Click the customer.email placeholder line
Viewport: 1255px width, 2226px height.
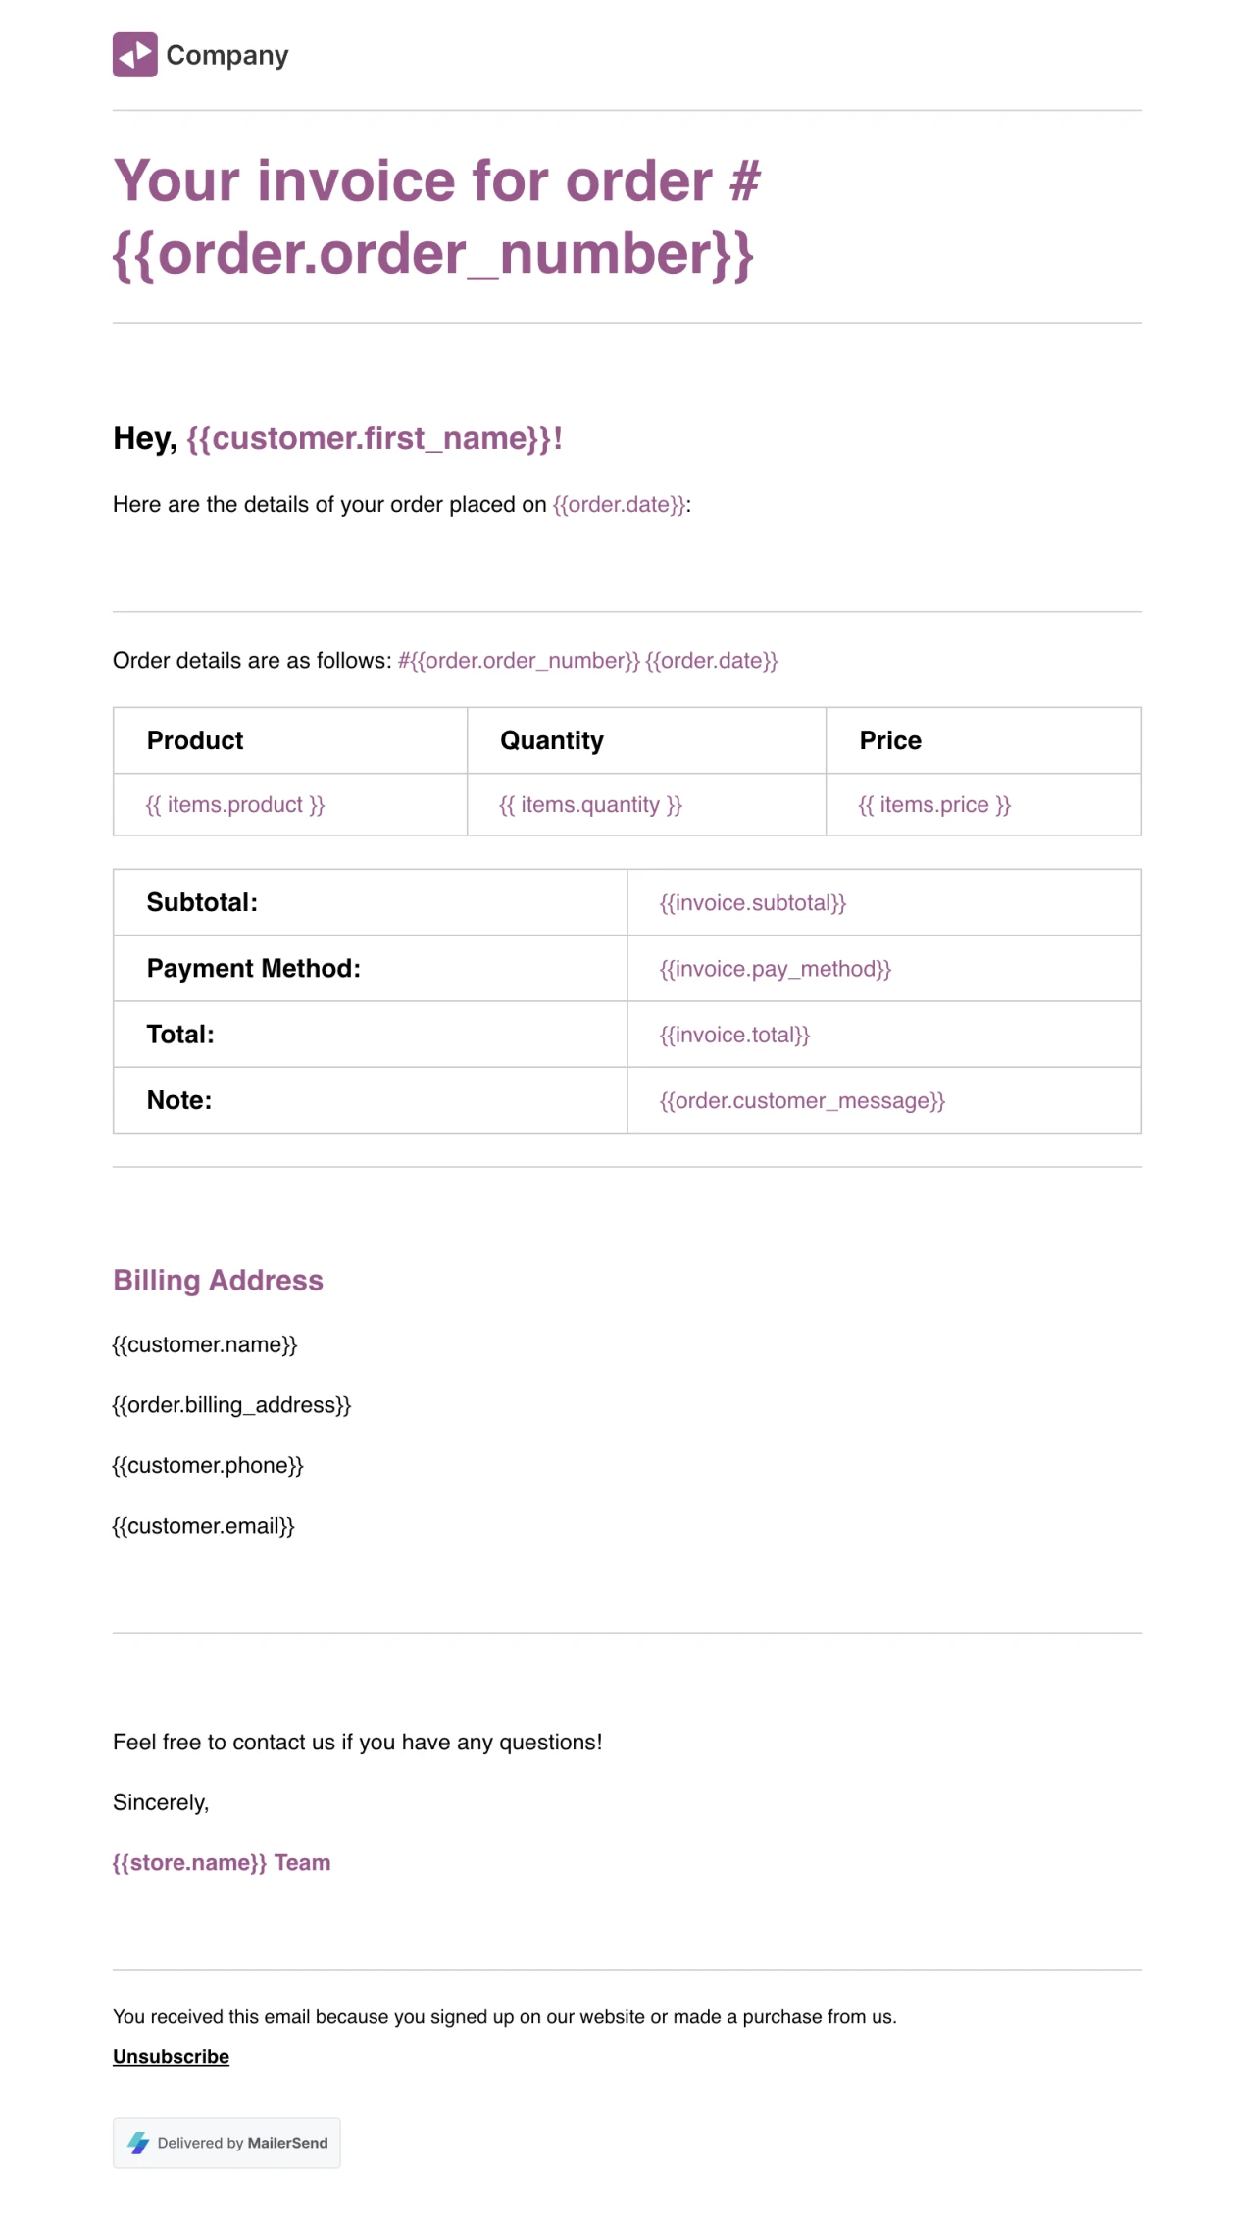pyautogui.click(x=203, y=1526)
